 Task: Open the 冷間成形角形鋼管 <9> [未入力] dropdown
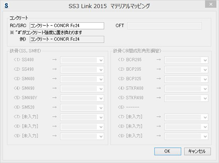pos(186,136)
